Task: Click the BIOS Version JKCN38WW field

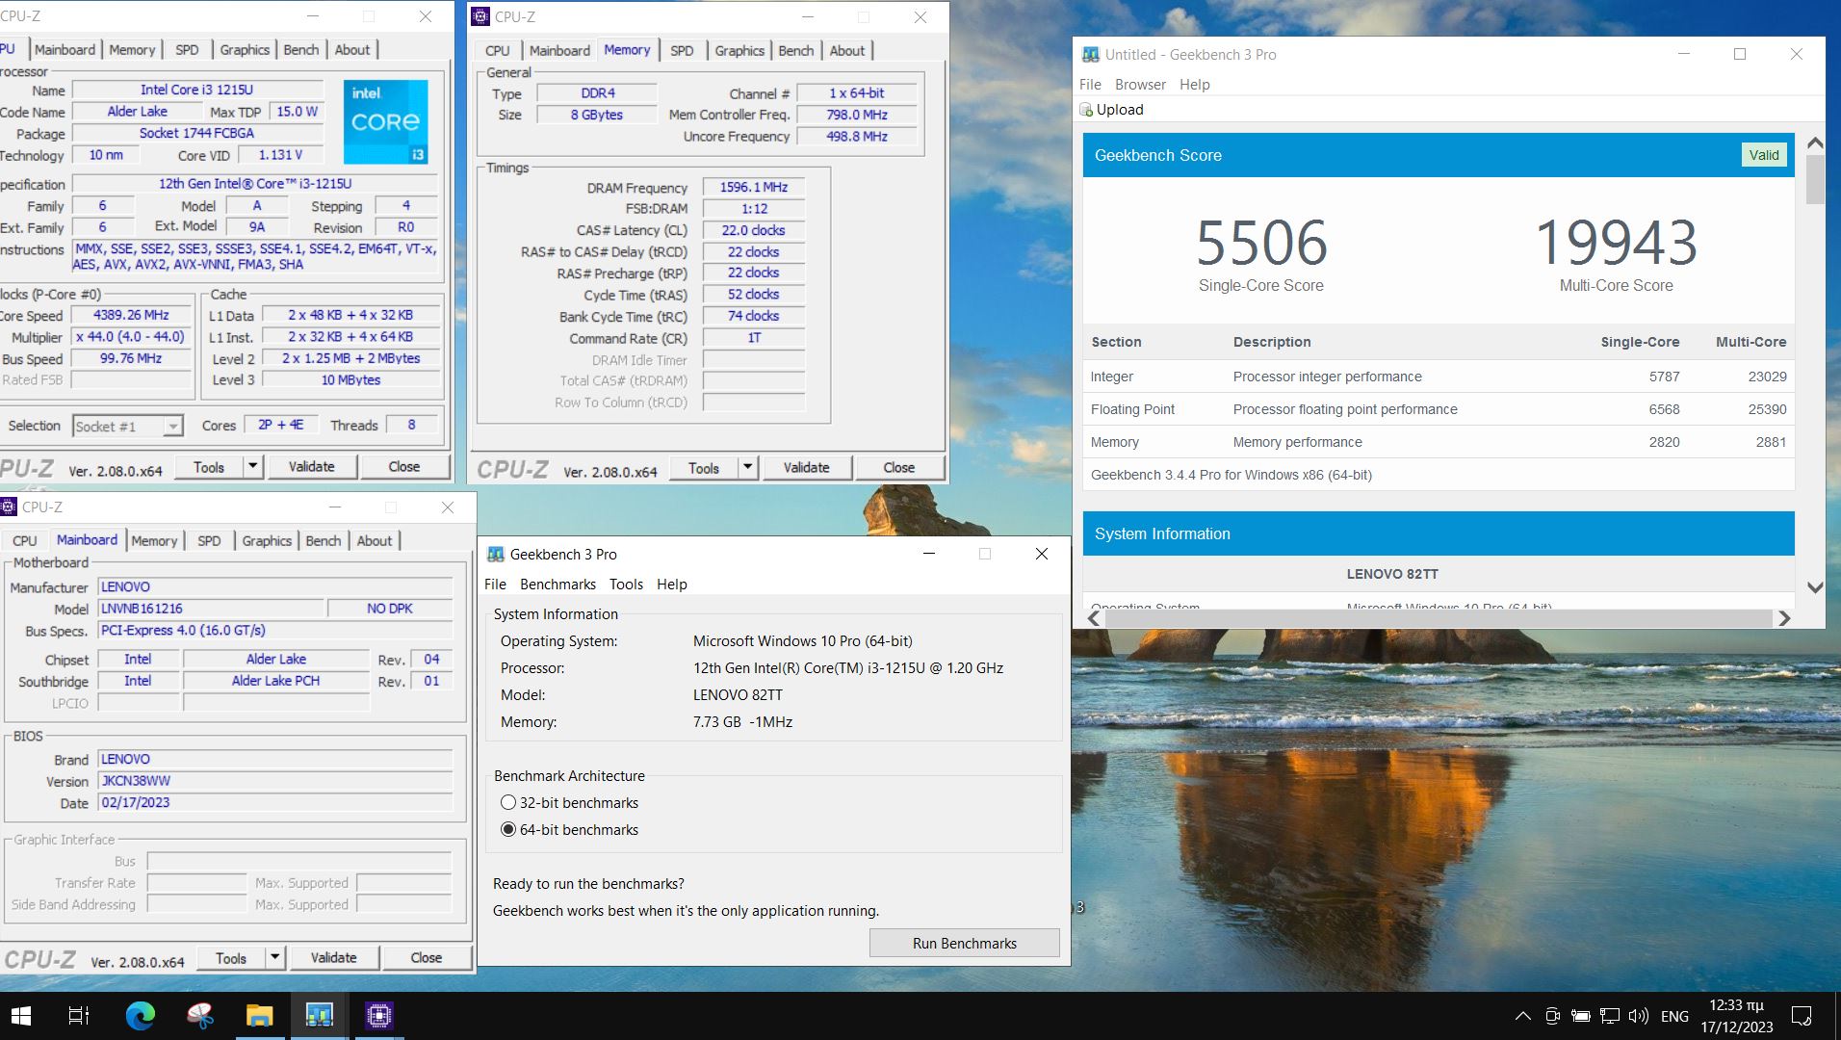Action: pos(275,781)
